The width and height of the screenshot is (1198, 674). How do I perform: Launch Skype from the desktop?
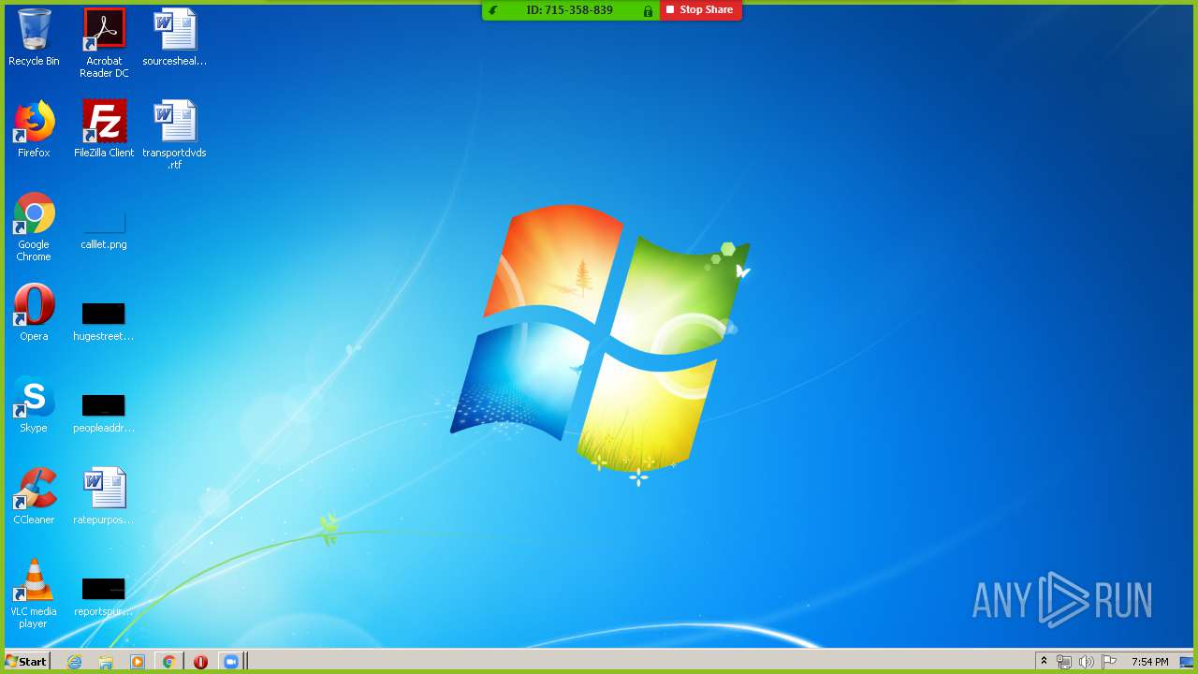click(34, 405)
